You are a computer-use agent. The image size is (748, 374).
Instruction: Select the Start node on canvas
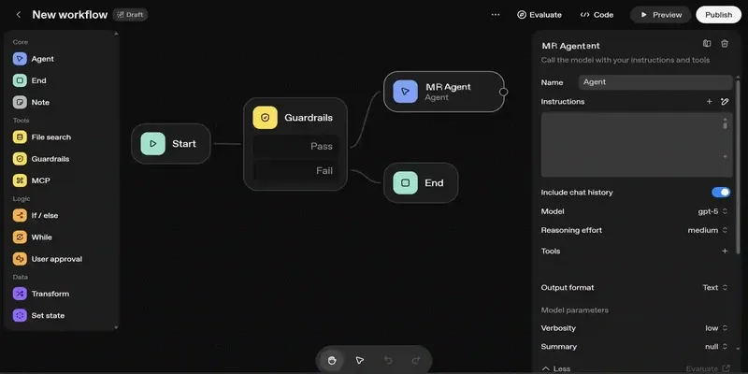171,144
